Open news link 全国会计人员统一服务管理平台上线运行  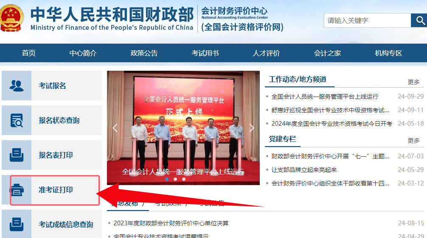[325, 97]
